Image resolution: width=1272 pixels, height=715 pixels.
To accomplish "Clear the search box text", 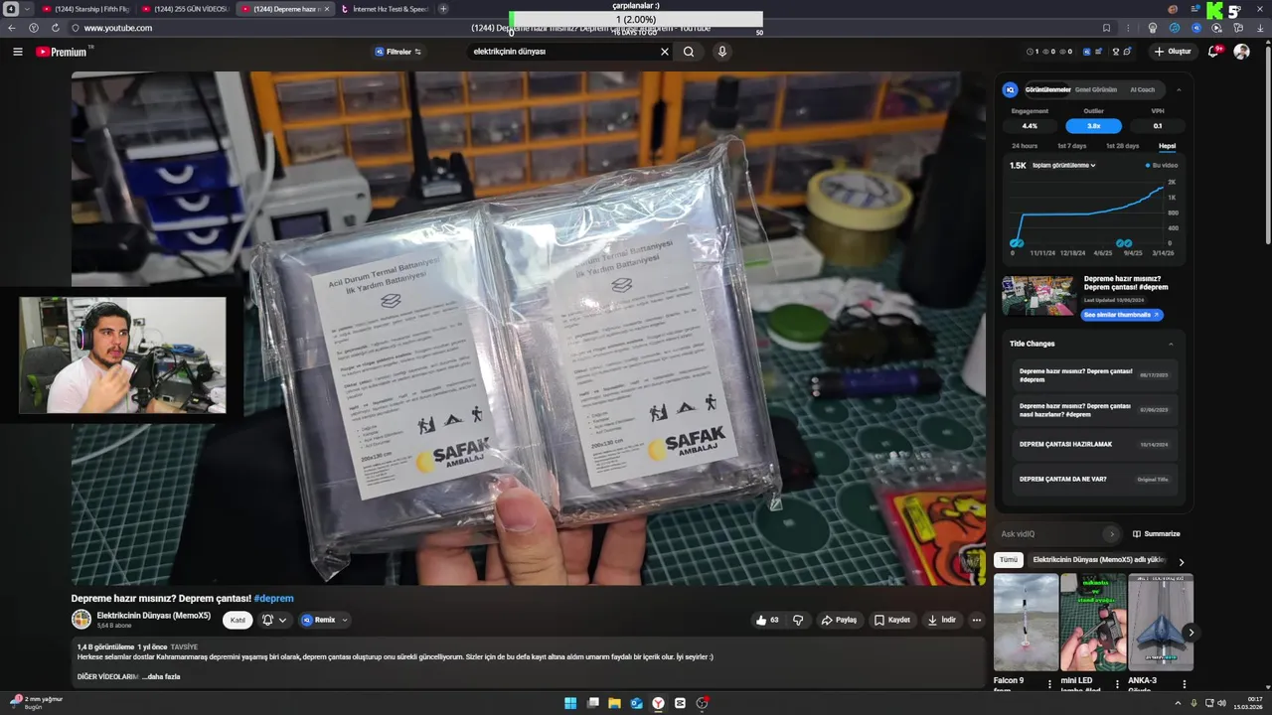I will 665,52.
